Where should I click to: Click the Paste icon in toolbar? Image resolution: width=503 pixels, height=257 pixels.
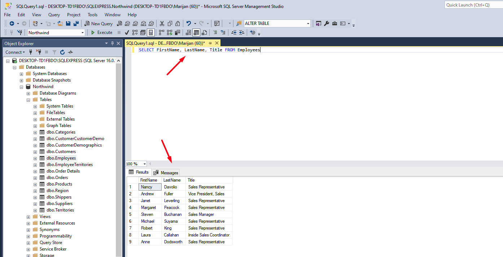click(x=177, y=23)
